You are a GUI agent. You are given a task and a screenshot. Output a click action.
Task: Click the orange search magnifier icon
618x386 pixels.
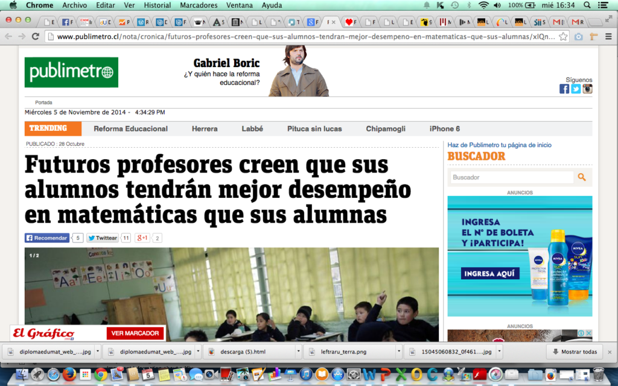point(582,177)
